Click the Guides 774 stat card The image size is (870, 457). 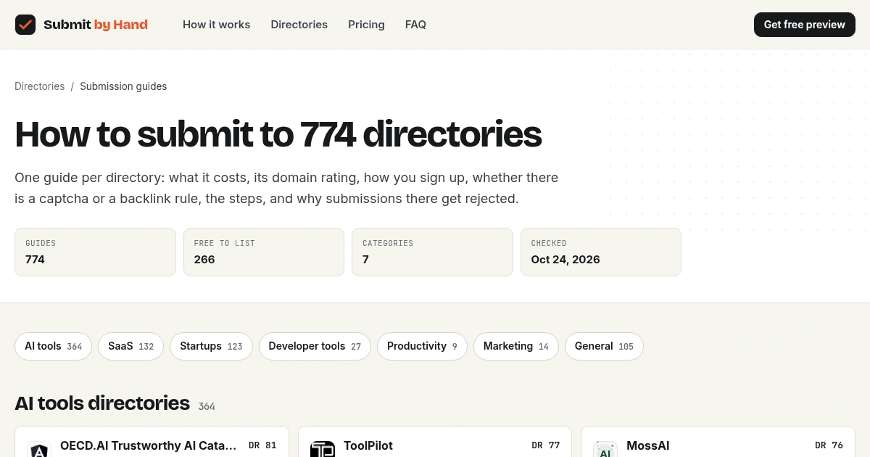point(95,252)
